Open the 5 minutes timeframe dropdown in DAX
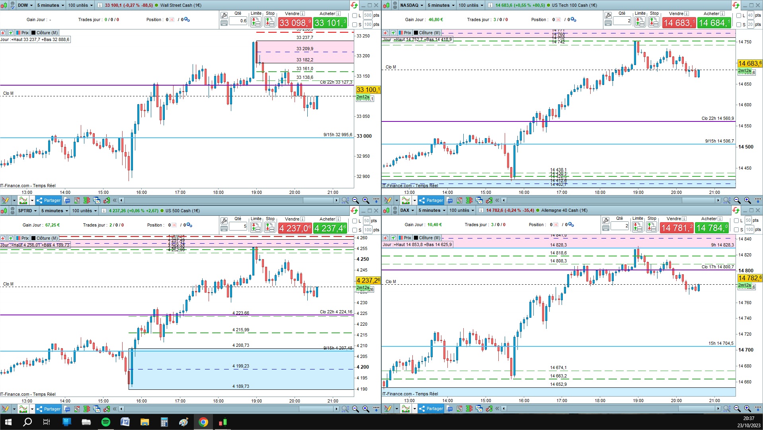This screenshot has height=430, width=763. [432, 210]
